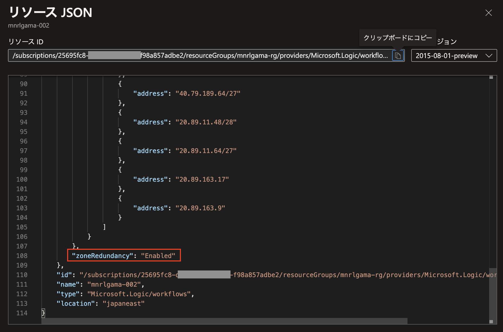The image size is (503, 332).
Task: Click the address value "20.89.11.48/28"
Action: (206, 122)
